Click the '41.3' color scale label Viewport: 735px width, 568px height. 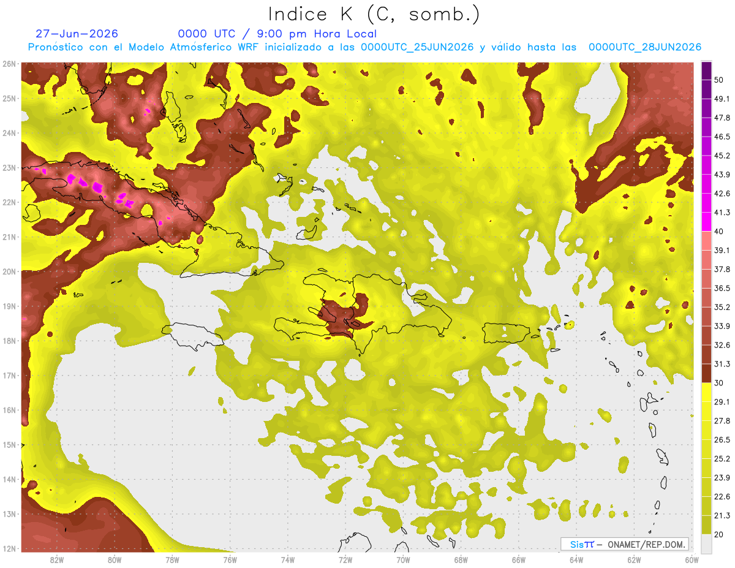coord(722,213)
